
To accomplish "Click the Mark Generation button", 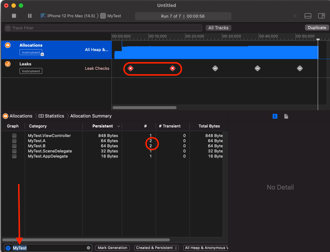I will point(112,248).
